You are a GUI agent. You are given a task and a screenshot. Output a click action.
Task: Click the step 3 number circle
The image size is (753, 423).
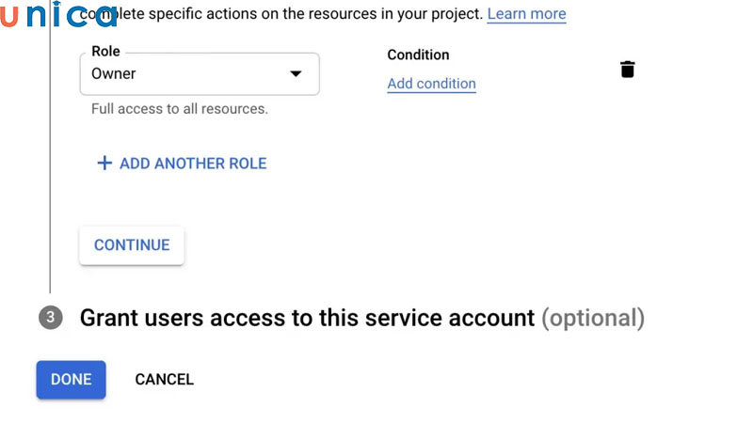(51, 318)
